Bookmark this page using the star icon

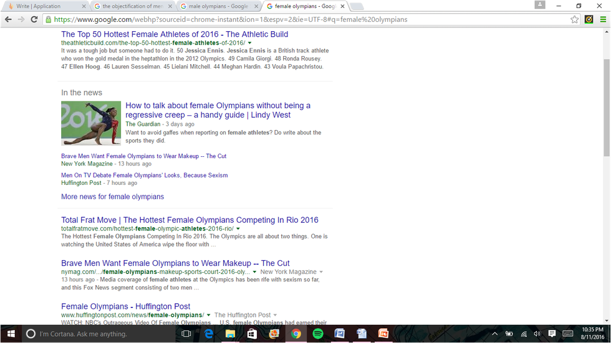pyautogui.click(x=574, y=19)
